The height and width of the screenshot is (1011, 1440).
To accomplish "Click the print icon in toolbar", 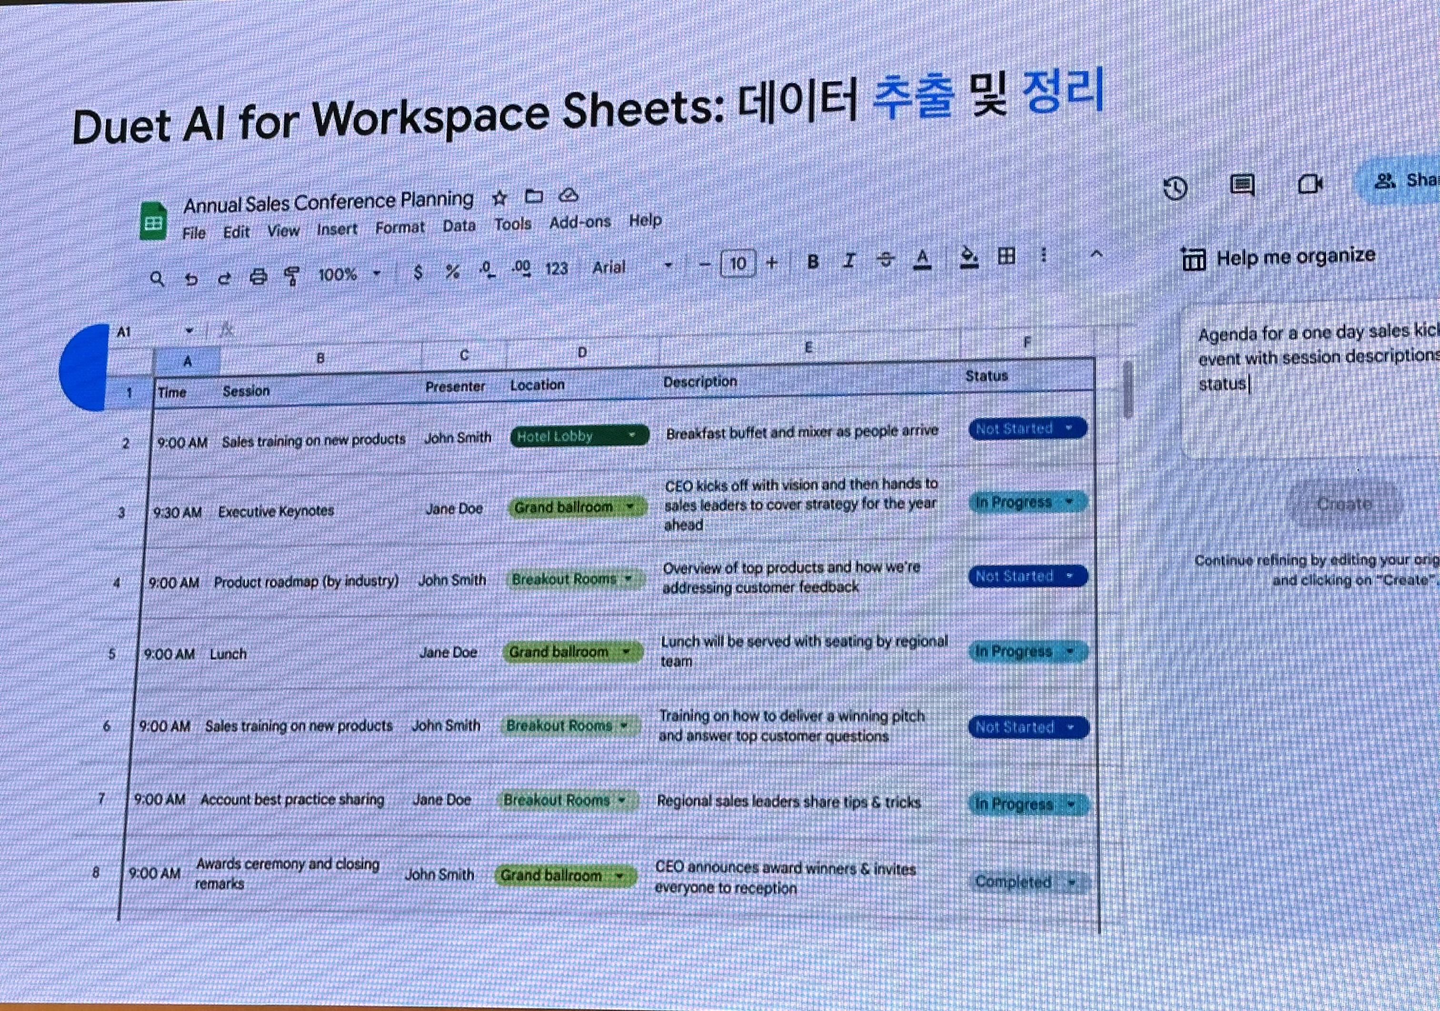I will [x=258, y=277].
